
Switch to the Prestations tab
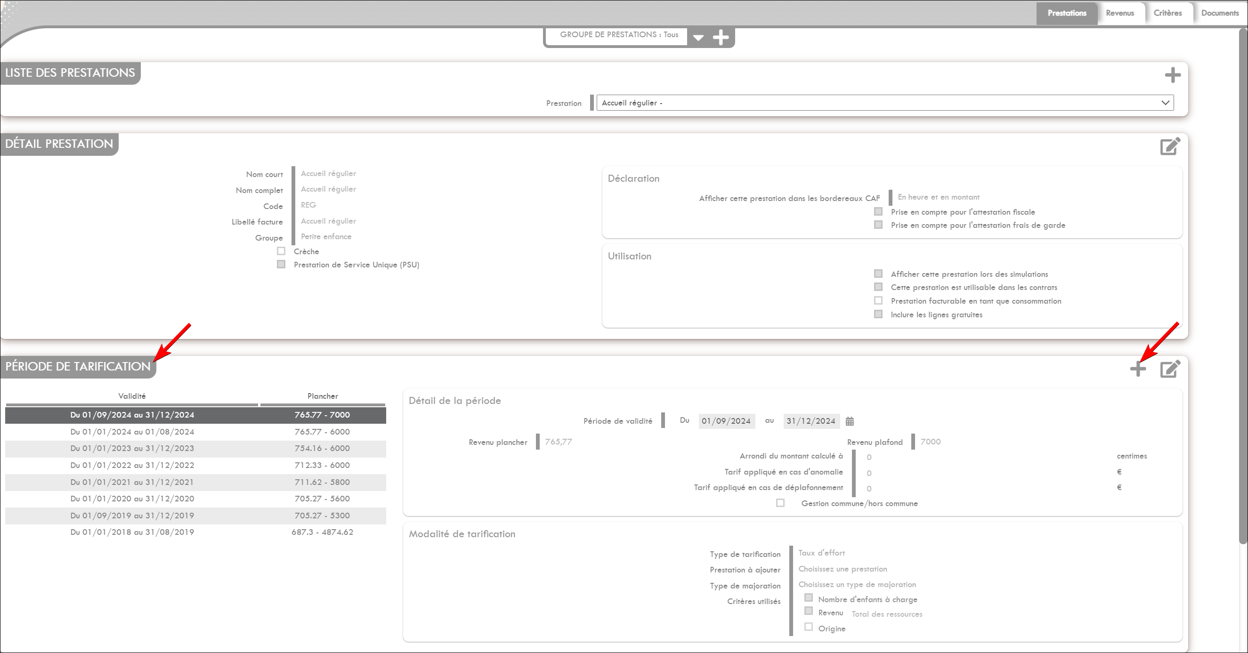coord(1067,13)
